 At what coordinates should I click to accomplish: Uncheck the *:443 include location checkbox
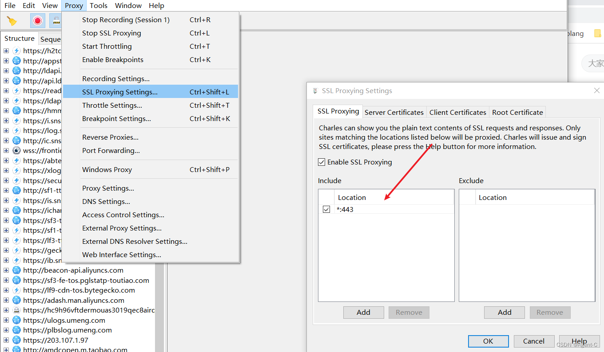[x=326, y=209]
